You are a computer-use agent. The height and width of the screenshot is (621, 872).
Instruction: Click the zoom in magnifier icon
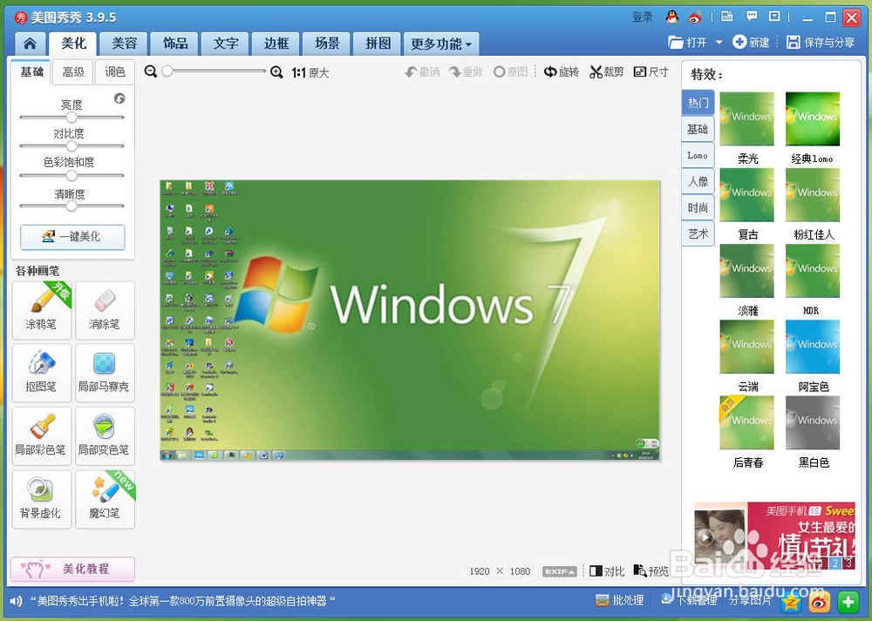click(x=276, y=72)
